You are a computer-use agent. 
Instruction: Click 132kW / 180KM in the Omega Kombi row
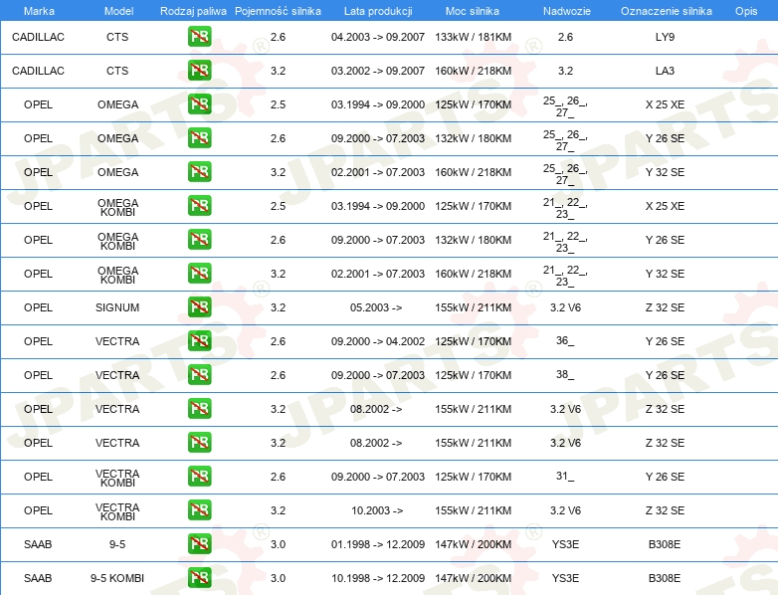(x=473, y=239)
